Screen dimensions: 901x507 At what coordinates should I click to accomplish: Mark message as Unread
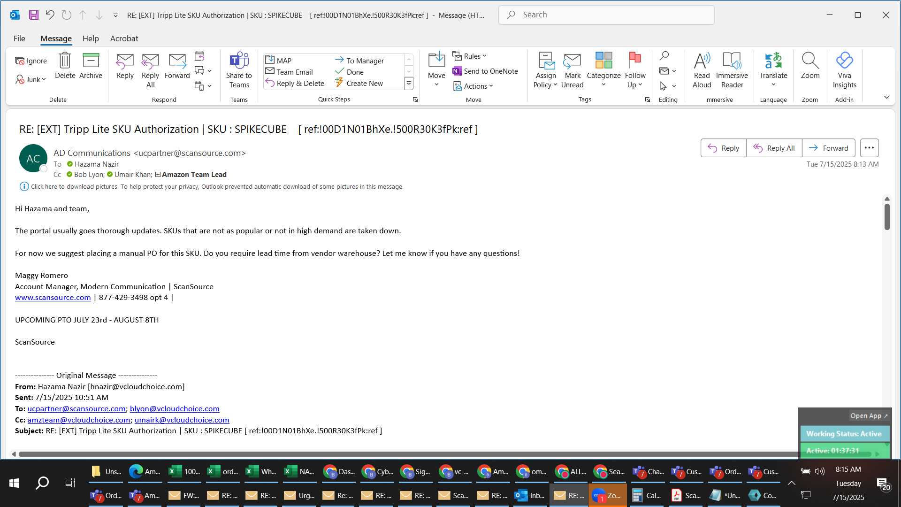click(x=573, y=70)
